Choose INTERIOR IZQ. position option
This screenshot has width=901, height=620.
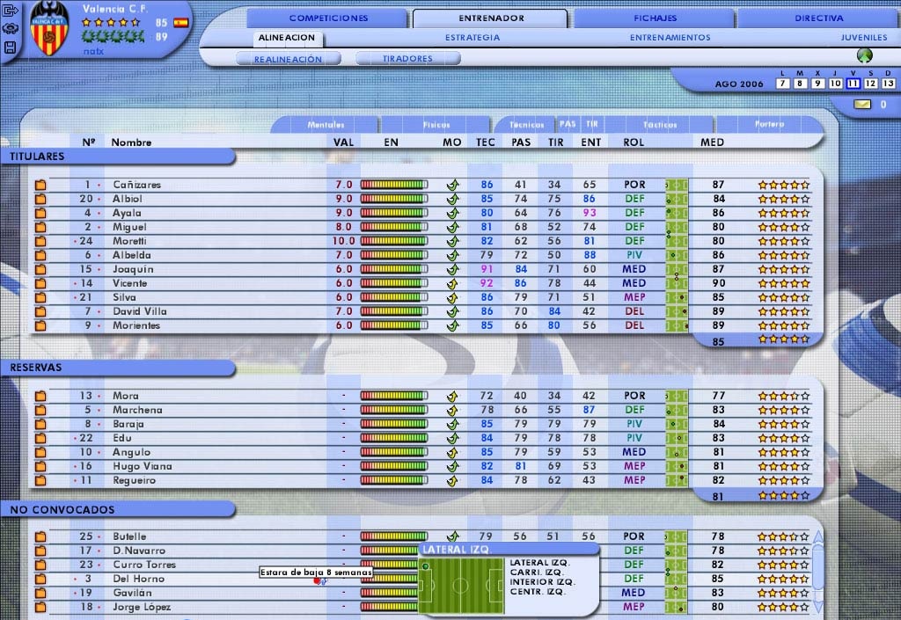click(542, 582)
